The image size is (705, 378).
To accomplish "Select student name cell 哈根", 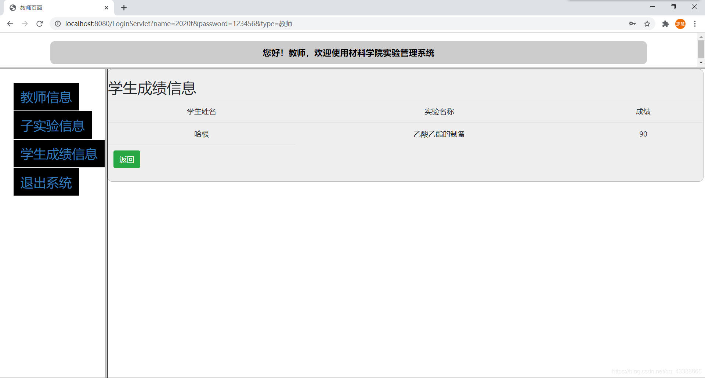I will 202,134.
